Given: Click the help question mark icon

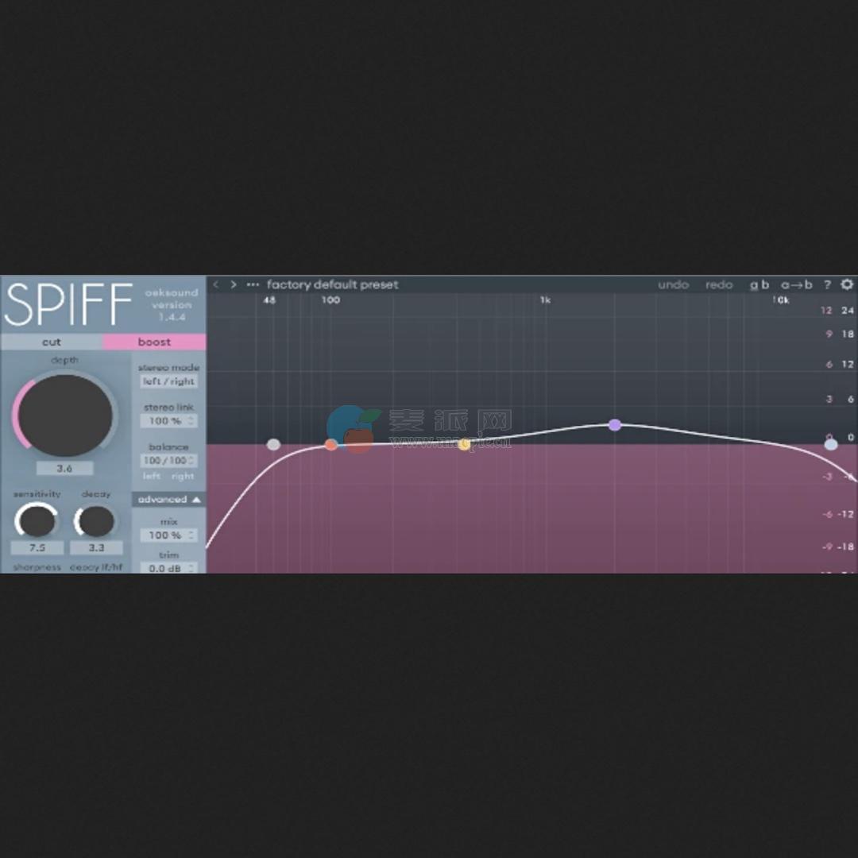Looking at the screenshot, I should point(829,284).
